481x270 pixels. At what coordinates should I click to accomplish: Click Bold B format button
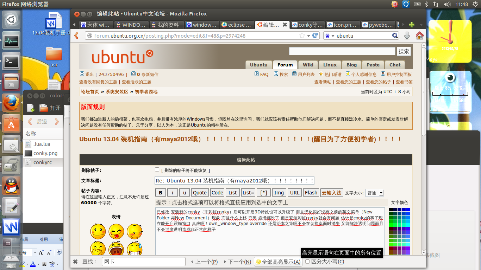pos(161,193)
